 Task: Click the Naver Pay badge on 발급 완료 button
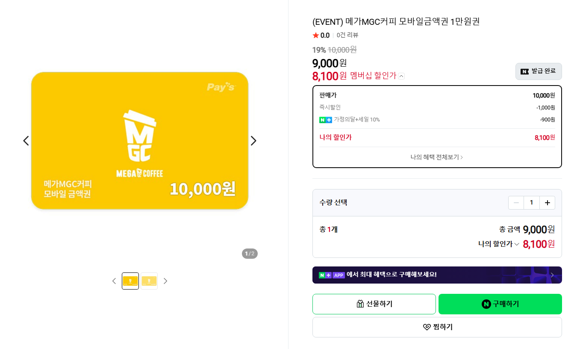(x=524, y=71)
